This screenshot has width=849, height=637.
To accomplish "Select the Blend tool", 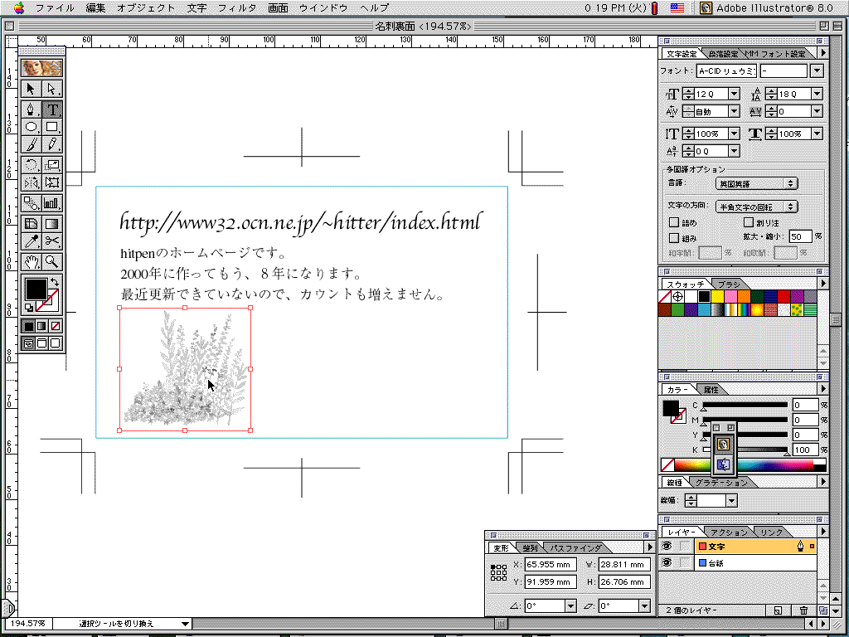I will 32,203.
